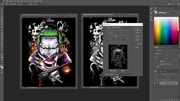The width and height of the screenshot is (180, 101).
Task: Open the Properties panel flyout menu
Action: [179, 47]
